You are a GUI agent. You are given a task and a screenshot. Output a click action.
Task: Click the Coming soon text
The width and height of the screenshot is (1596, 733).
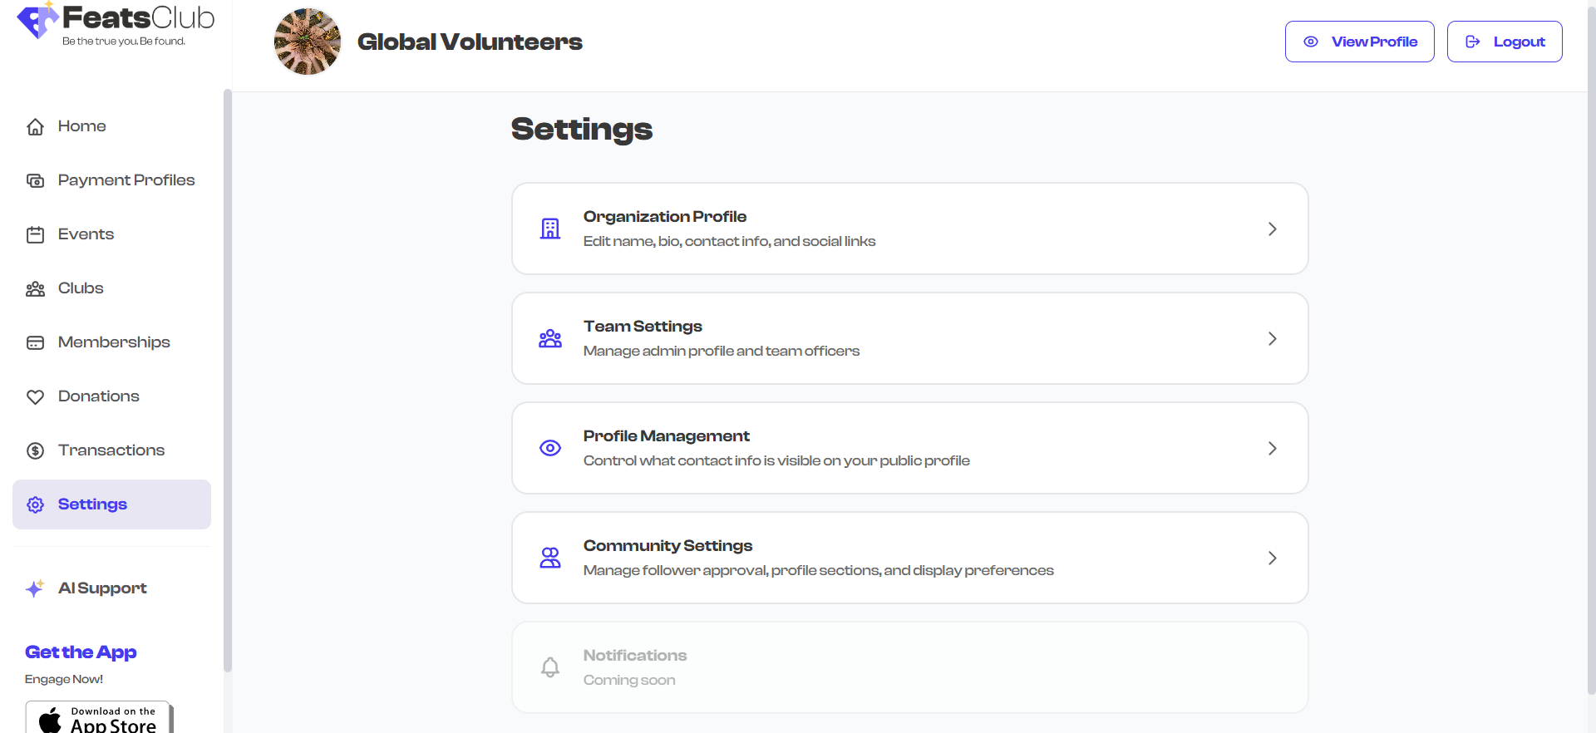click(x=629, y=680)
